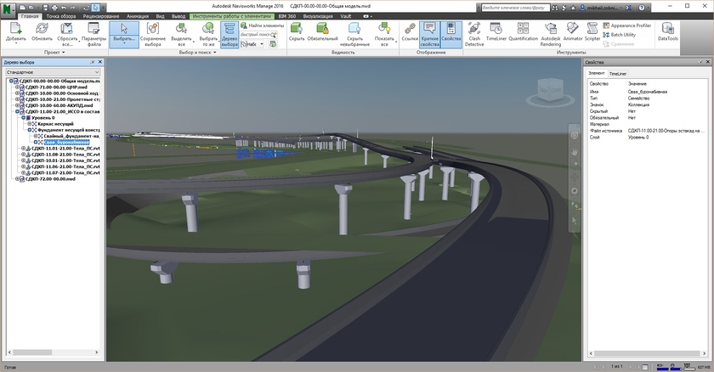The height and width of the screenshot is (372, 714).
Task: Open the TimeLiner tab in properties panel
Action: click(617, 75)
